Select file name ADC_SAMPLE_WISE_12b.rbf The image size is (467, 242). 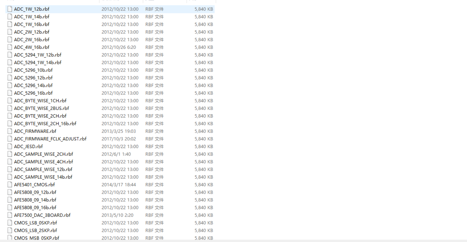(43, 169)
